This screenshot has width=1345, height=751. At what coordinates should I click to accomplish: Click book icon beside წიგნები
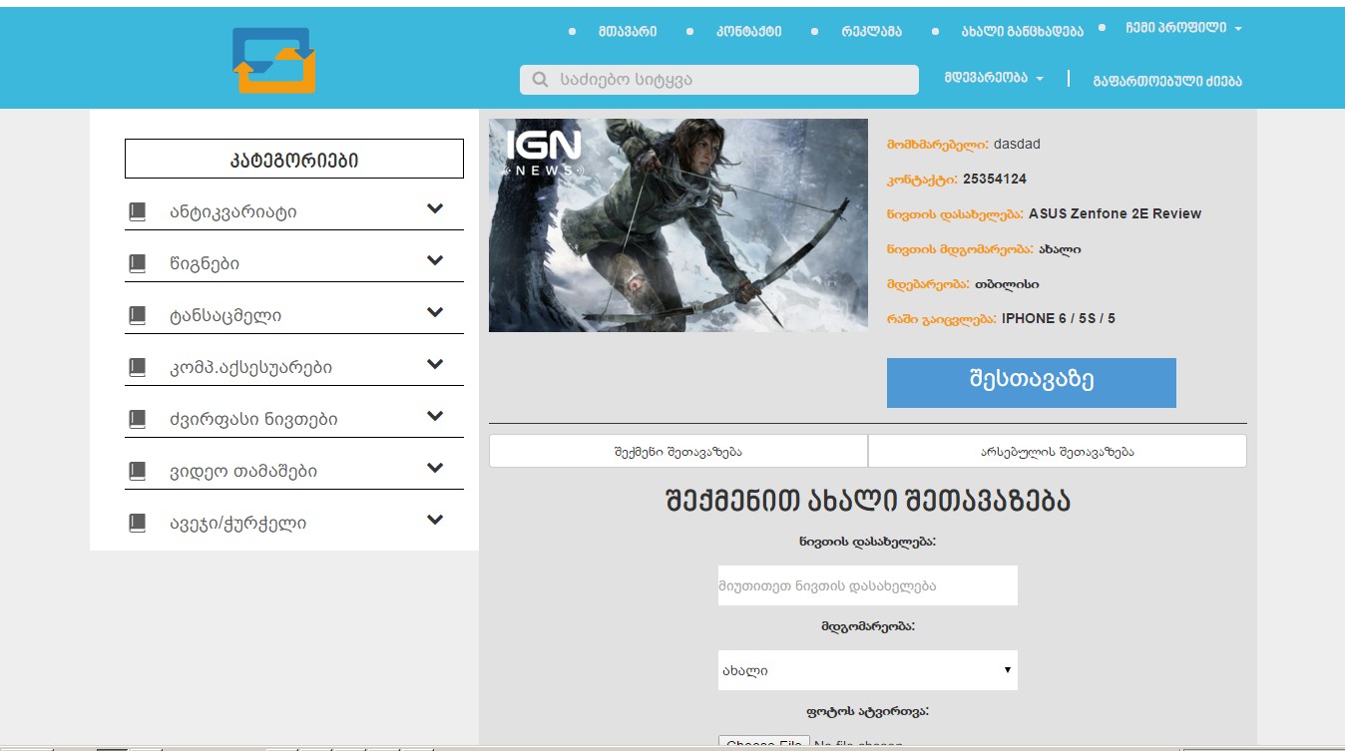pos(138,263)
